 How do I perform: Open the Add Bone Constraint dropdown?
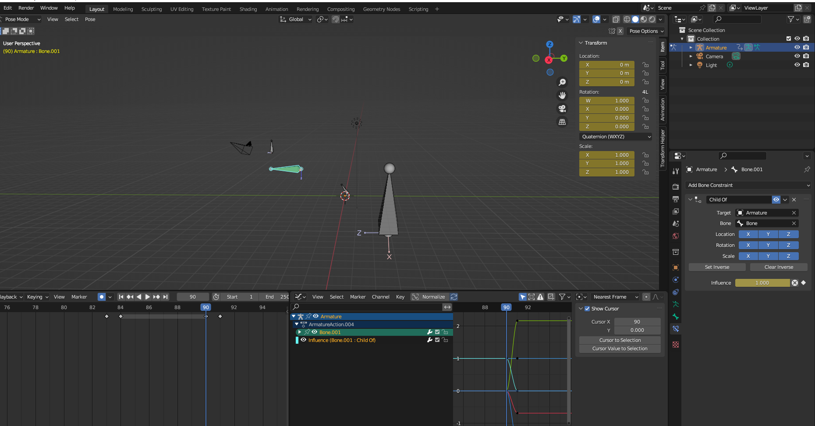coord(748,185)
